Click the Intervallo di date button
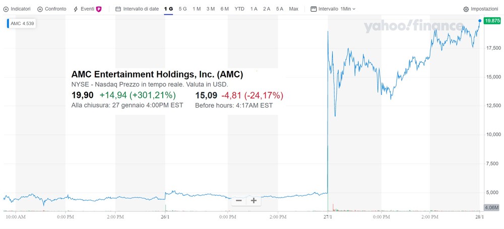The image size is (504, 229). click(137, 9)
